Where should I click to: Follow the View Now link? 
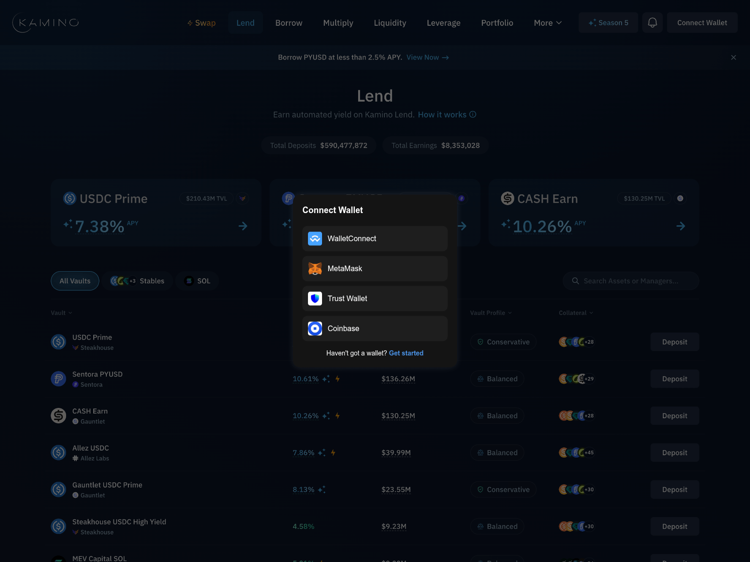[x=427, y=58]
